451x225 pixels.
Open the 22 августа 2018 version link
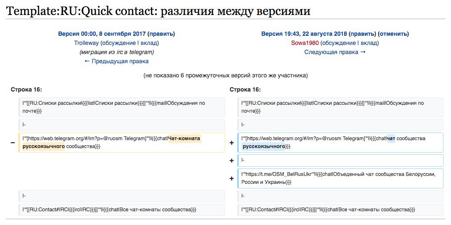pyautogui.click(x=304, y=34)
